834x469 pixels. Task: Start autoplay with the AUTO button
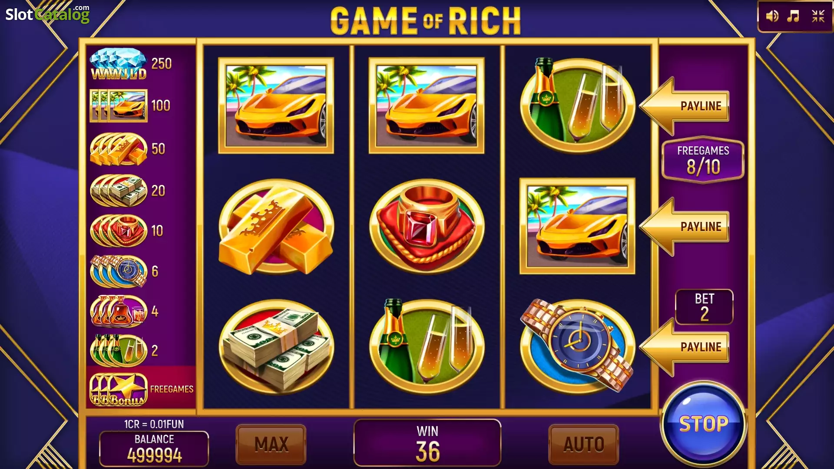[x=584, y=444]
